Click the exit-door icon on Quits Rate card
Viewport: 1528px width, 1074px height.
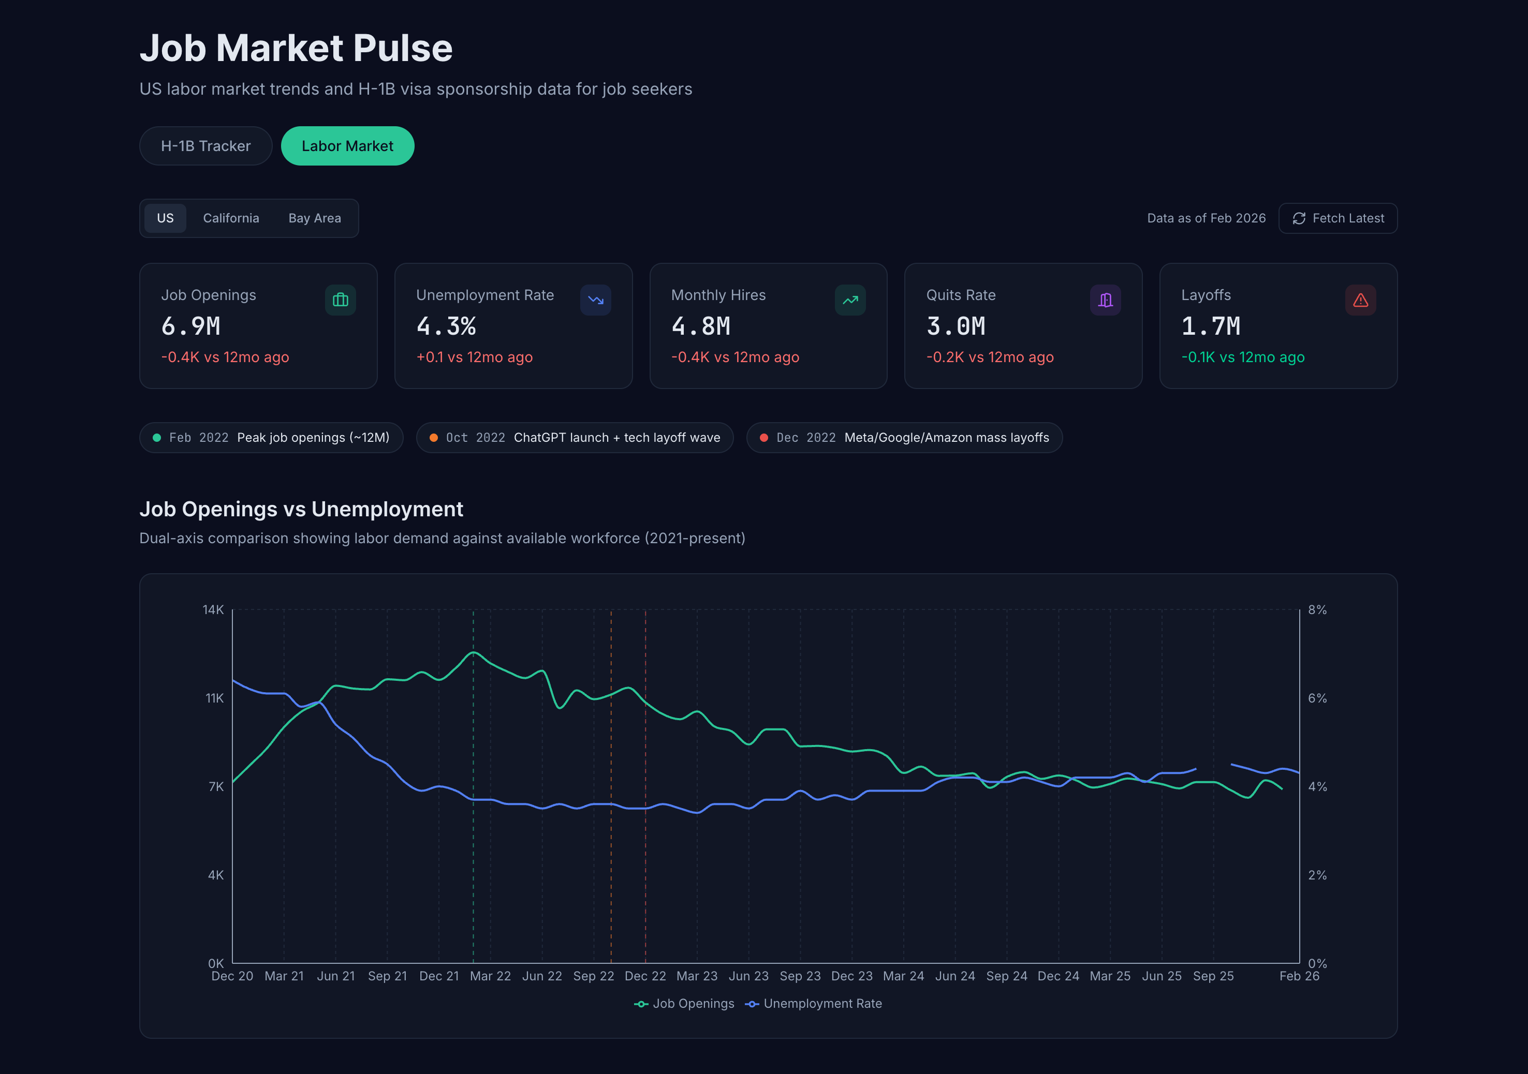[x=1106, y=300]
